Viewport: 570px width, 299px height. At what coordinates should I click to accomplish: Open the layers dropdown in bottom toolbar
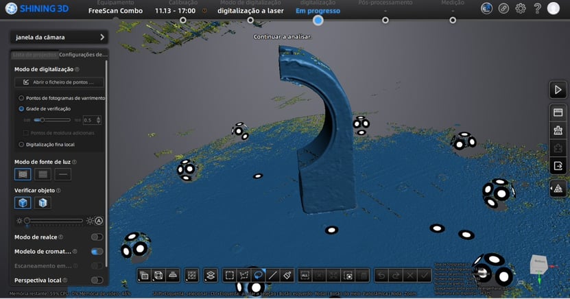211,275
